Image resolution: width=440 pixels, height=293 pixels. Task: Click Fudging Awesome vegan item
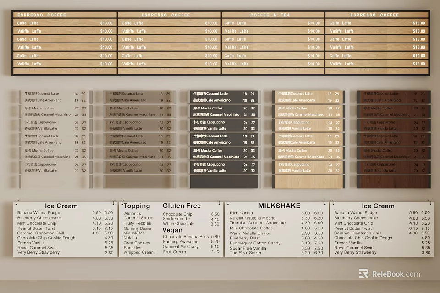pyautogui.click(x=181, y=242)
